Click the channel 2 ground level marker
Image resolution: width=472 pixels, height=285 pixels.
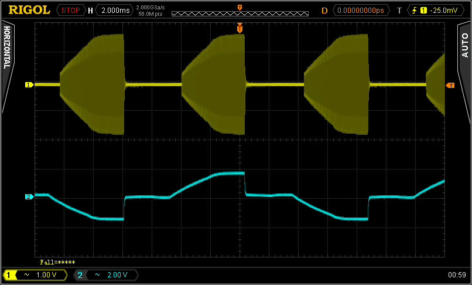(29, 197)
